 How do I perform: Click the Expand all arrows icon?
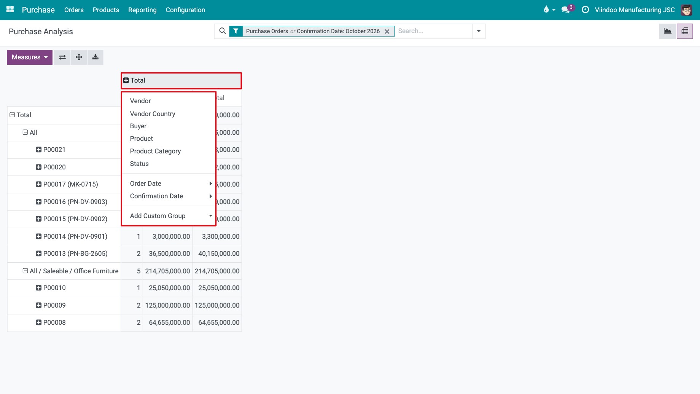[79, 57]
